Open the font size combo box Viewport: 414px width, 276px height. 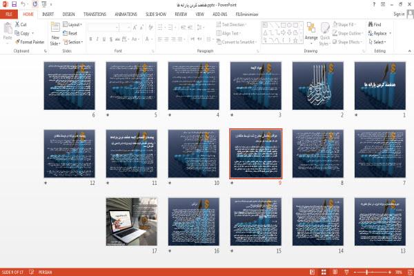pyautogui.click(x=125, y=27)
